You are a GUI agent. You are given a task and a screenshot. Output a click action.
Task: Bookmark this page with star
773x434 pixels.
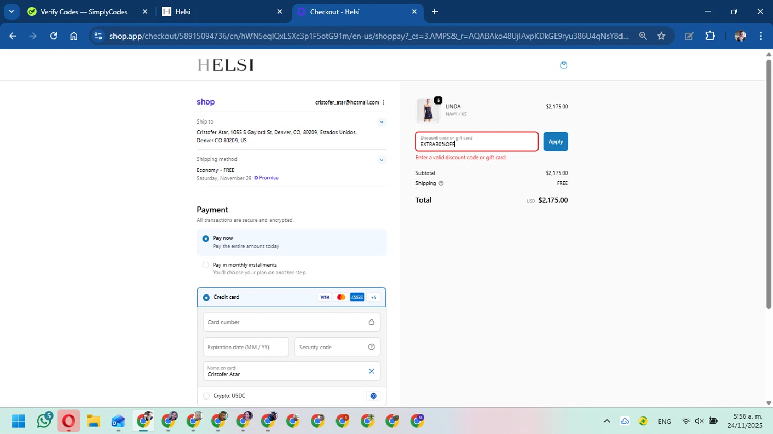pyautogui.click(x=661, y=36)
